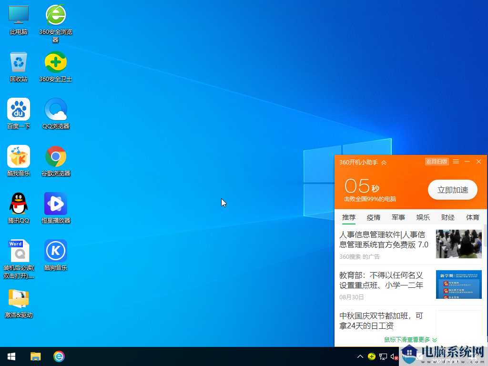Click the 08月30日 date label
This screenshot has width=488, height=366.
(351, 297)
